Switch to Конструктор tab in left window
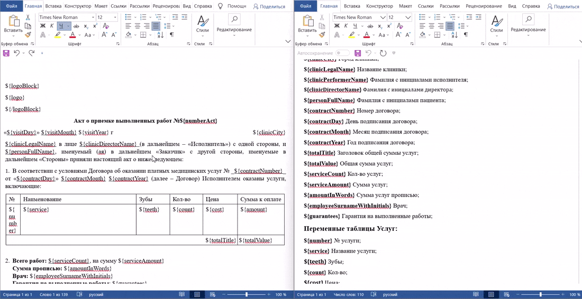This screenshot has width=582, height=299. 77,6
